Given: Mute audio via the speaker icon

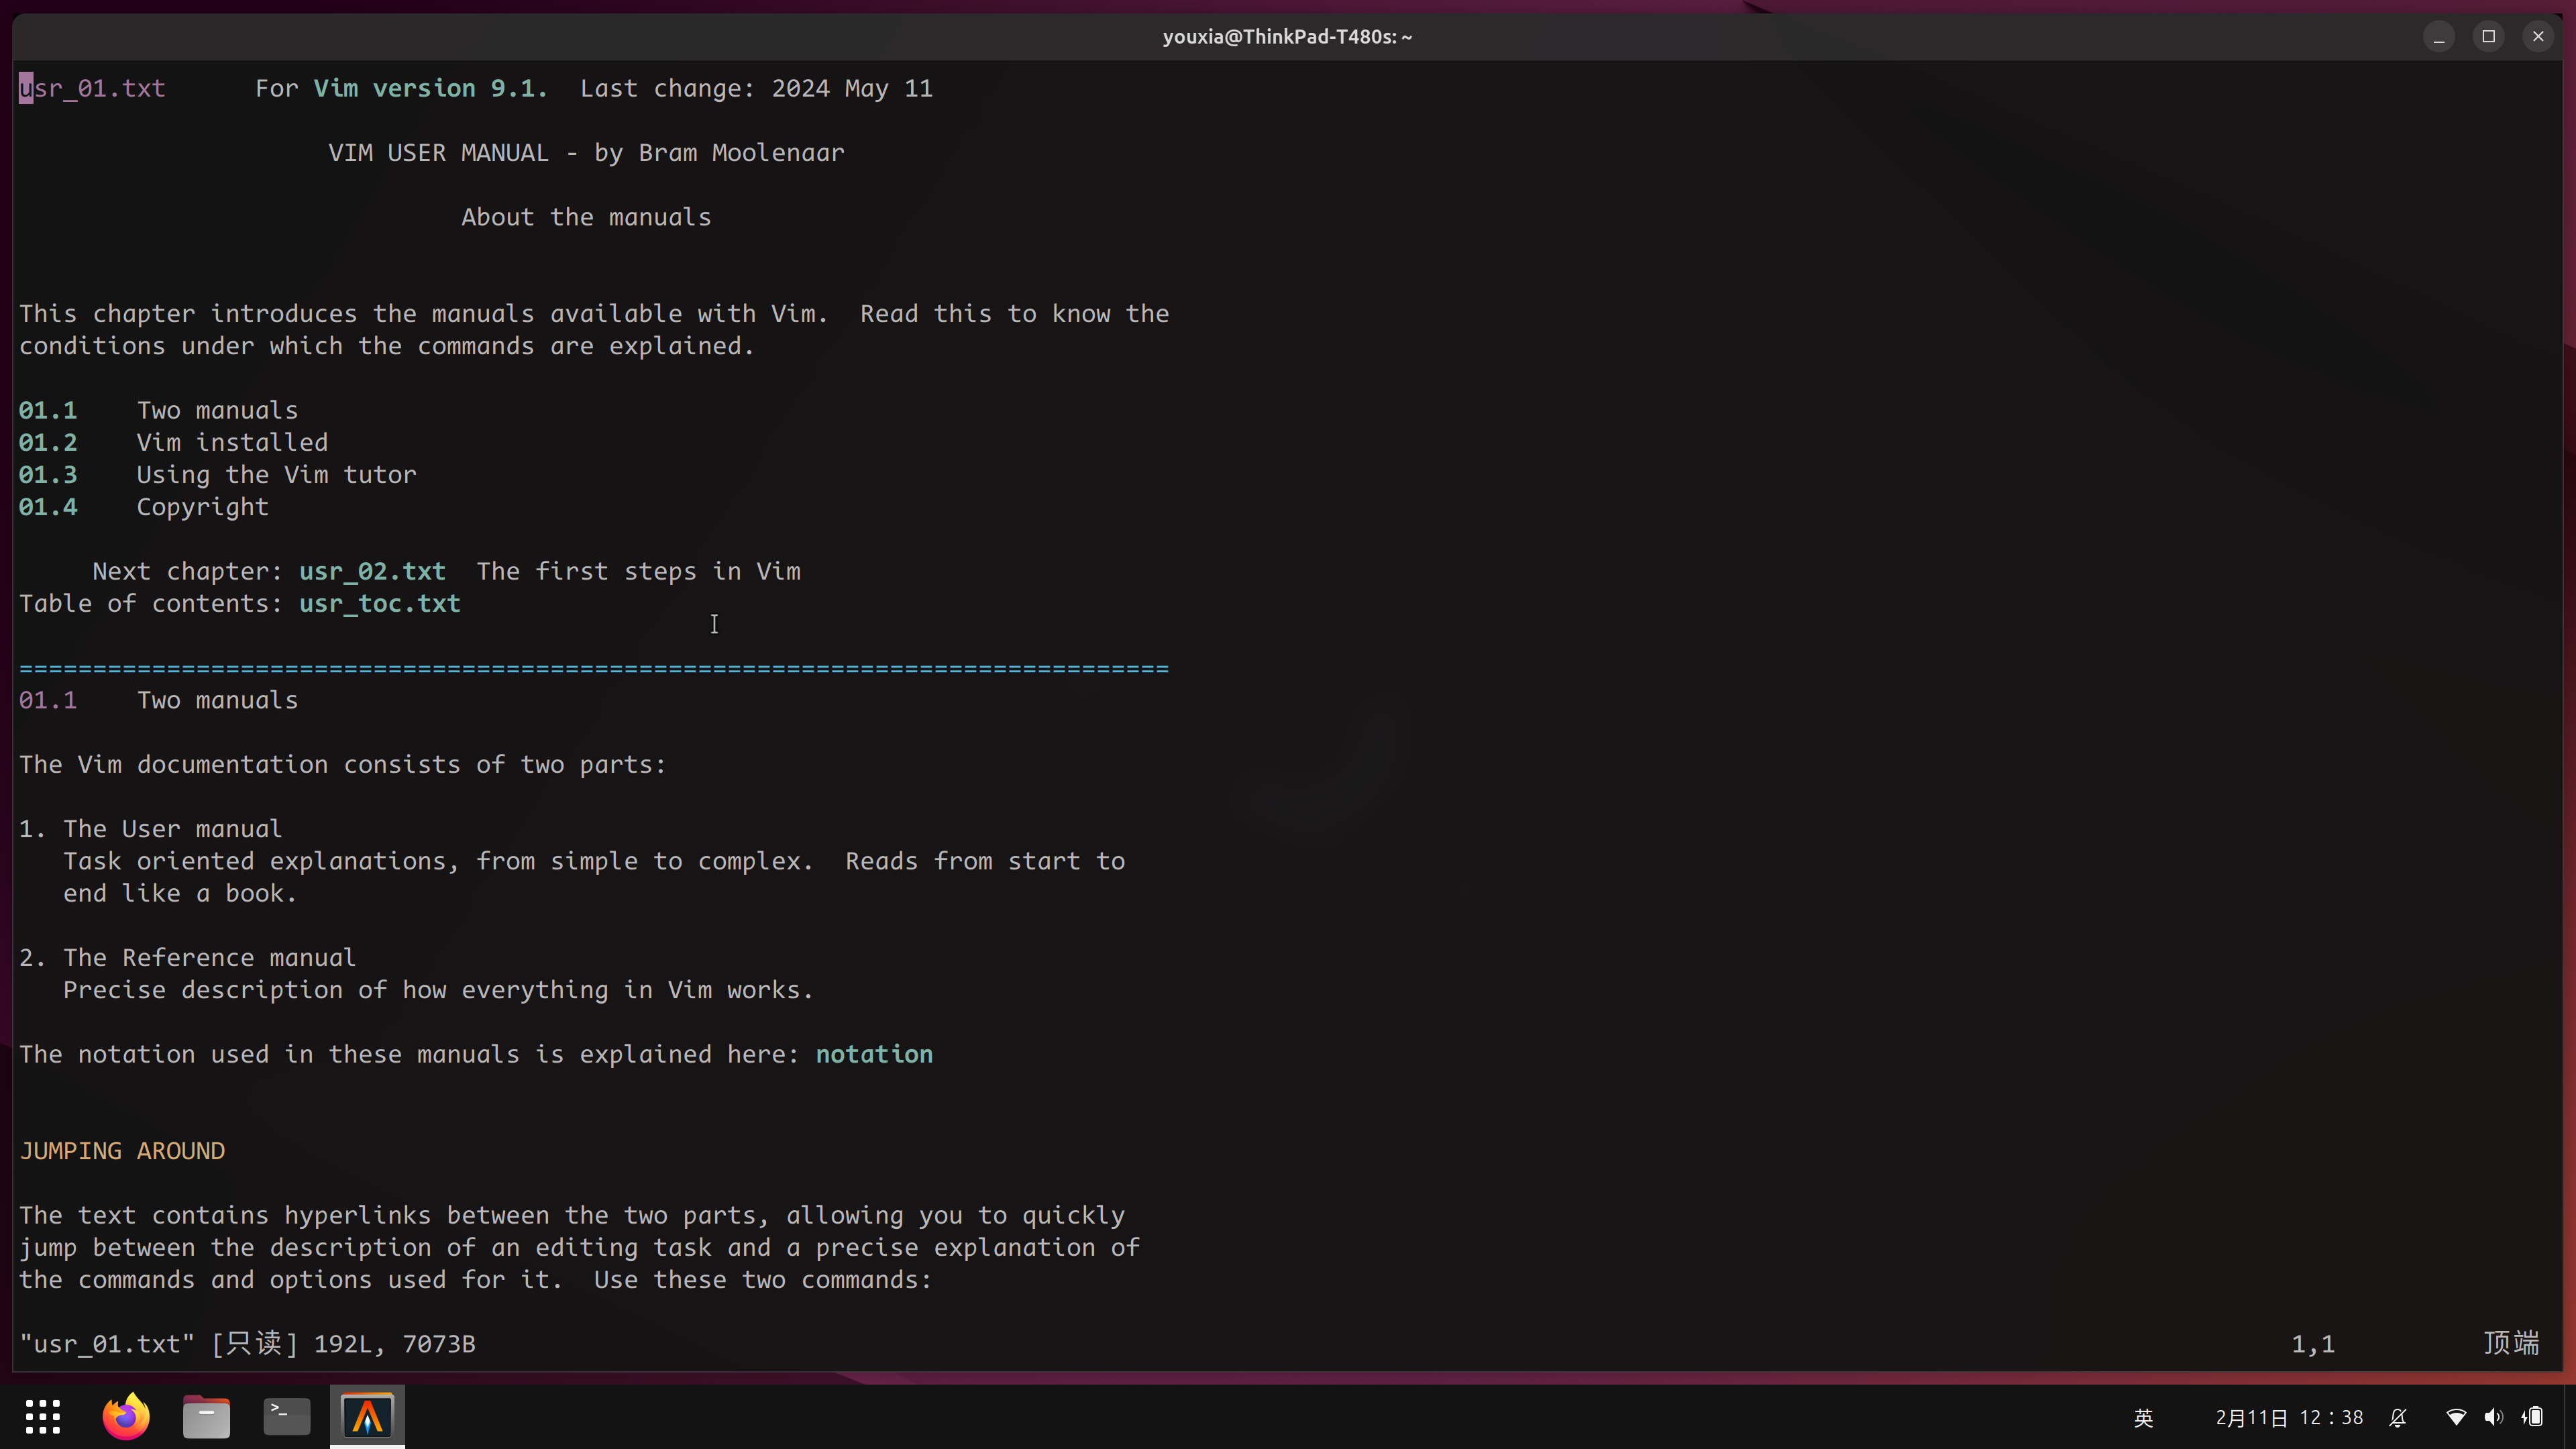Looking at the screenshot, I should pos(2492,1417).
